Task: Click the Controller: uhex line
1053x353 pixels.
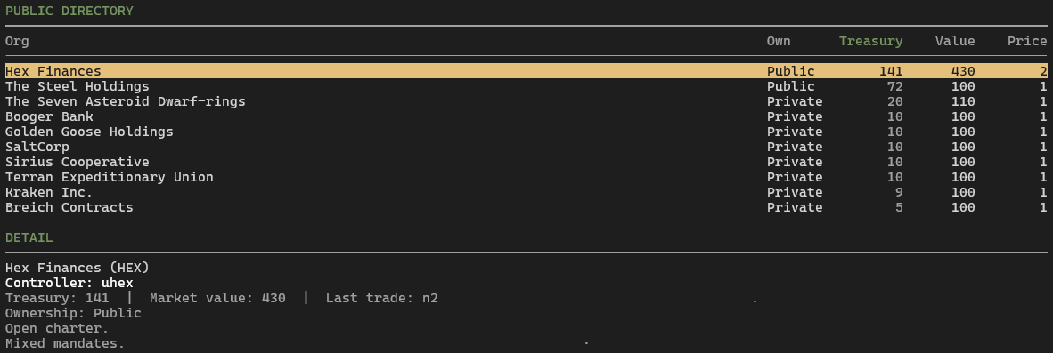Action: point(69,283)
